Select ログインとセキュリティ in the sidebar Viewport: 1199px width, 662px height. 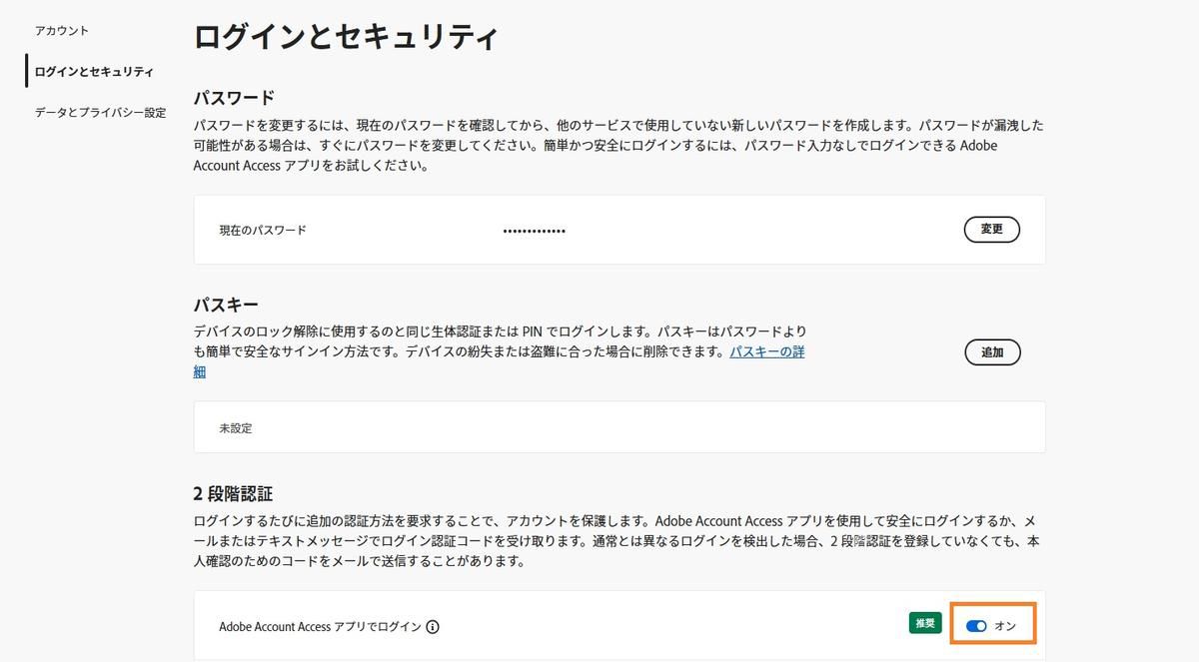click(91, 71)
